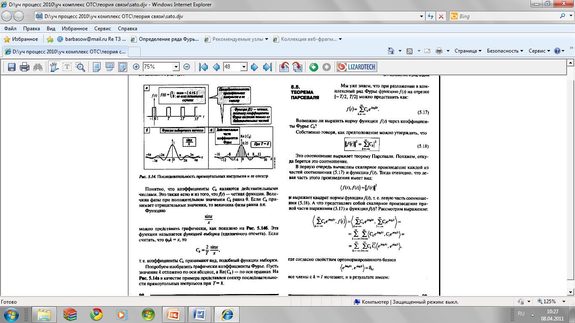Click the grey forward view arrow
Image resolution: width=575 pixels, height=323 pixels.
pos(326,67)
